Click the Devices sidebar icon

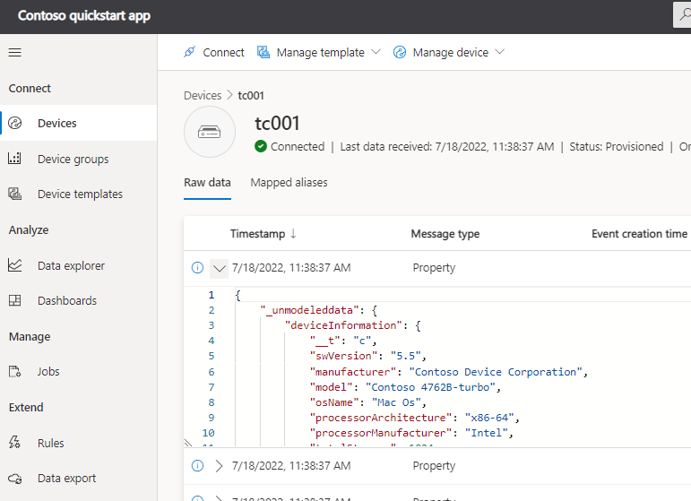click(14, 124)
